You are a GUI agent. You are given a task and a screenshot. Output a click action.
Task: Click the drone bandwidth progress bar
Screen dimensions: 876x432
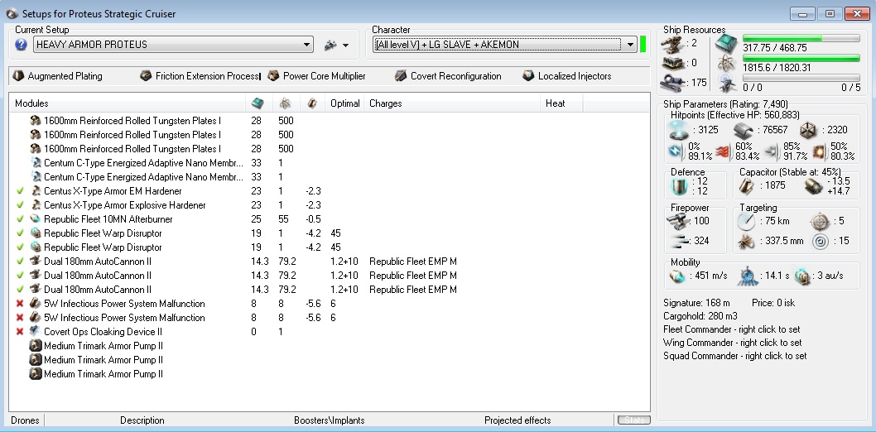[x=801, y=78]
